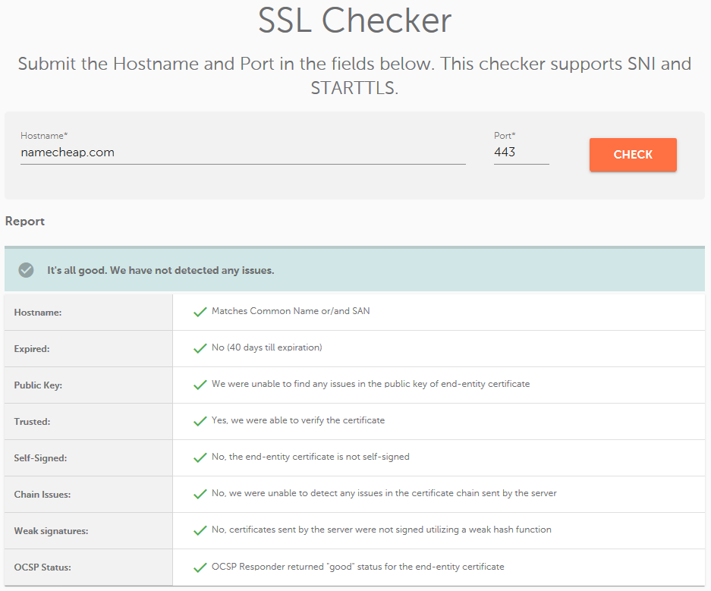Click the 'Self-Signed:' row label
This screenshot has width=711, height=591.
[x=40, y=458]
